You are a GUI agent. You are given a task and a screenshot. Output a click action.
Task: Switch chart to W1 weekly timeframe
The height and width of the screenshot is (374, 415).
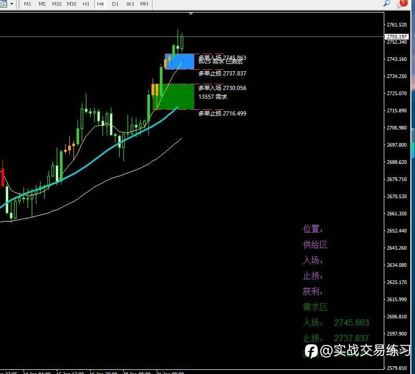click(x=130, y=4)
